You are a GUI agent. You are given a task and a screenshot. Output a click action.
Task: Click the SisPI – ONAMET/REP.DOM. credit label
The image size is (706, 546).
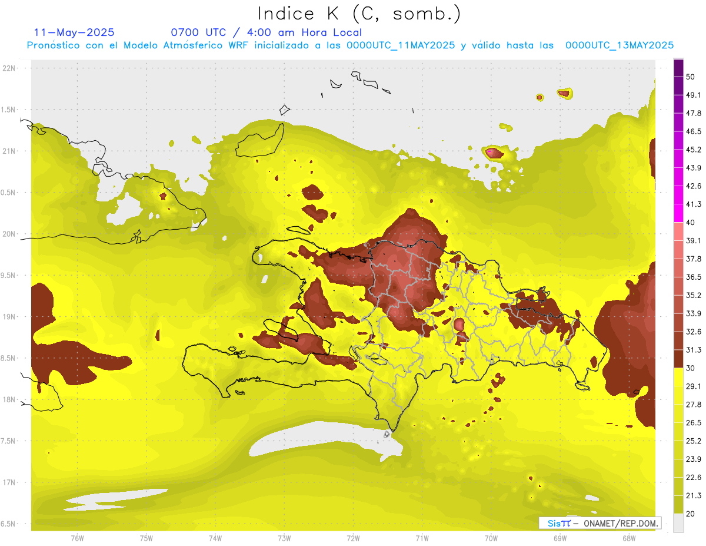(600, 523)
